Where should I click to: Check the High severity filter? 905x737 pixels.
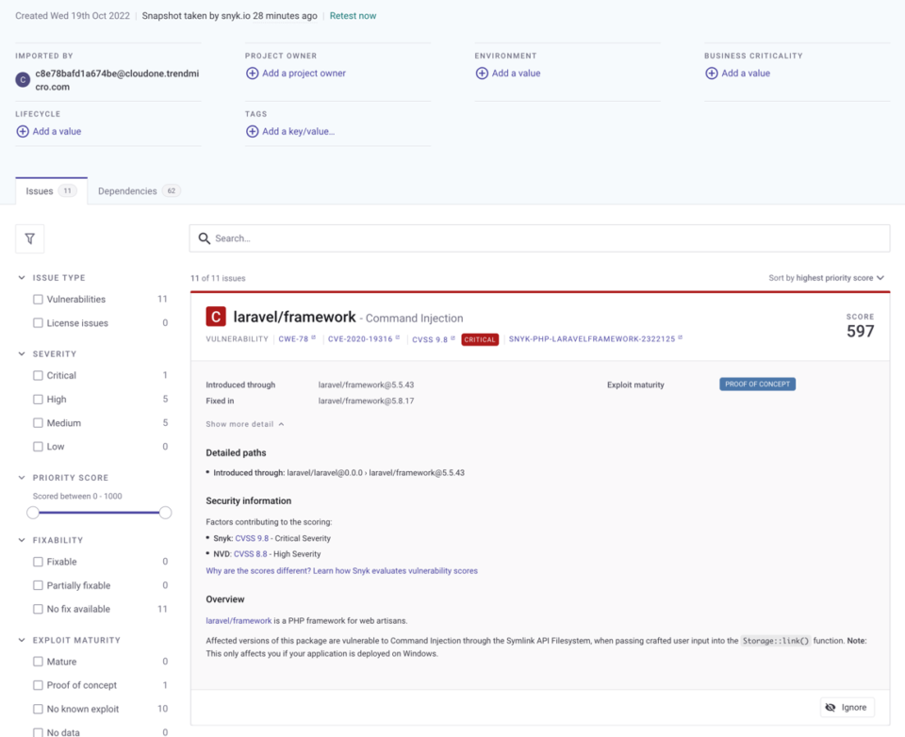(x=38, y=400)
